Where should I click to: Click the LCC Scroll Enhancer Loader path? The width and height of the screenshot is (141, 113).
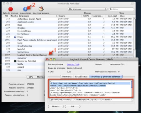pyautogui.click(x=85, y=94)
